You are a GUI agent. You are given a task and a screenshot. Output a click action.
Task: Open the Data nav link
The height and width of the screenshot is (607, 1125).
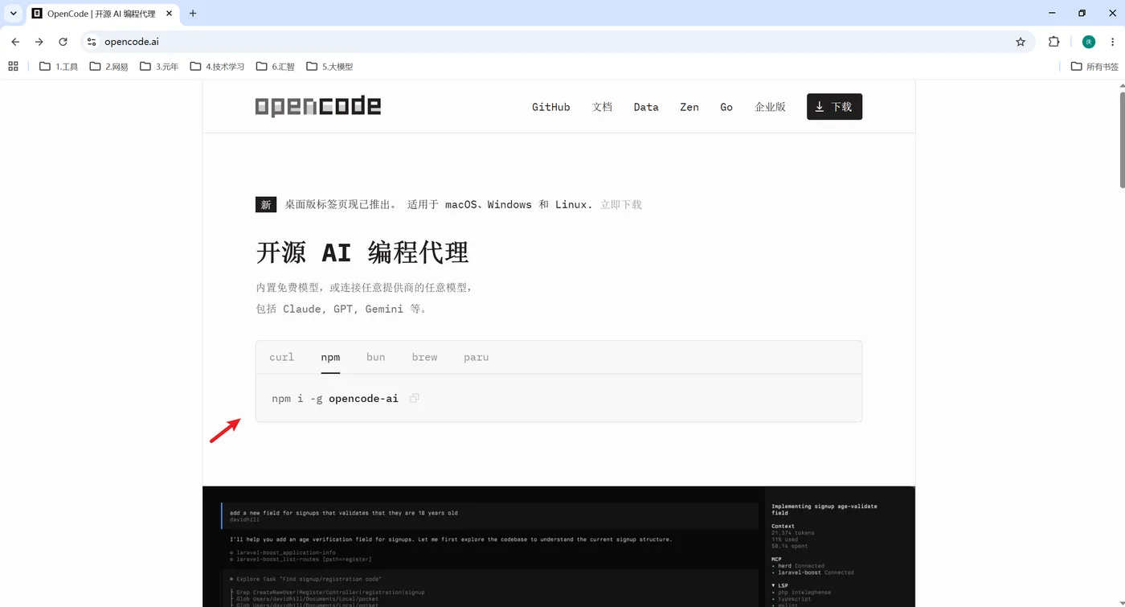pos(646,107)
